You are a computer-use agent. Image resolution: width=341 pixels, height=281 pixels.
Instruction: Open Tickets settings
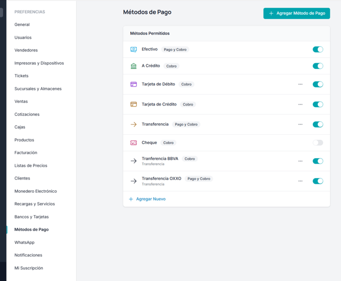point(21,76)
